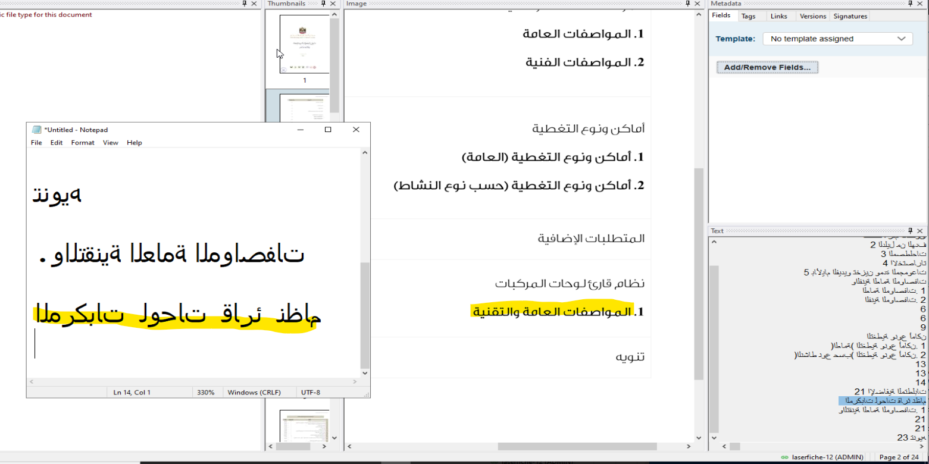Click the Image pane horizontal scrollbar thumb
Image resolution: width=929 pixels, height=464 pixels.
pos(577,446)
